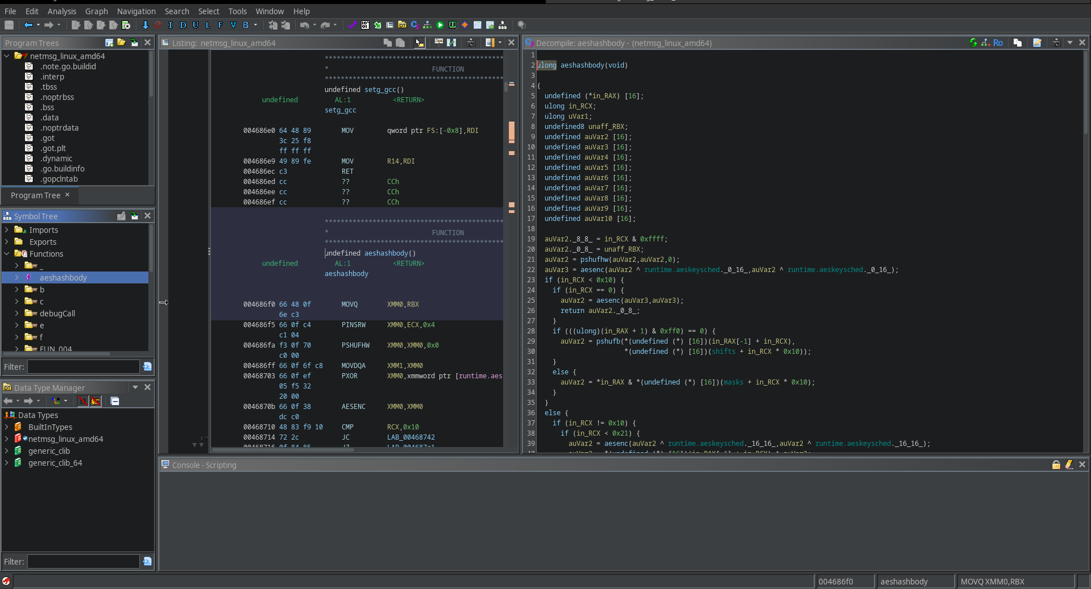The width and height of the screenshot is (1091, 589).
Task: Take snapshot of the Listing view
Action: 471,43
